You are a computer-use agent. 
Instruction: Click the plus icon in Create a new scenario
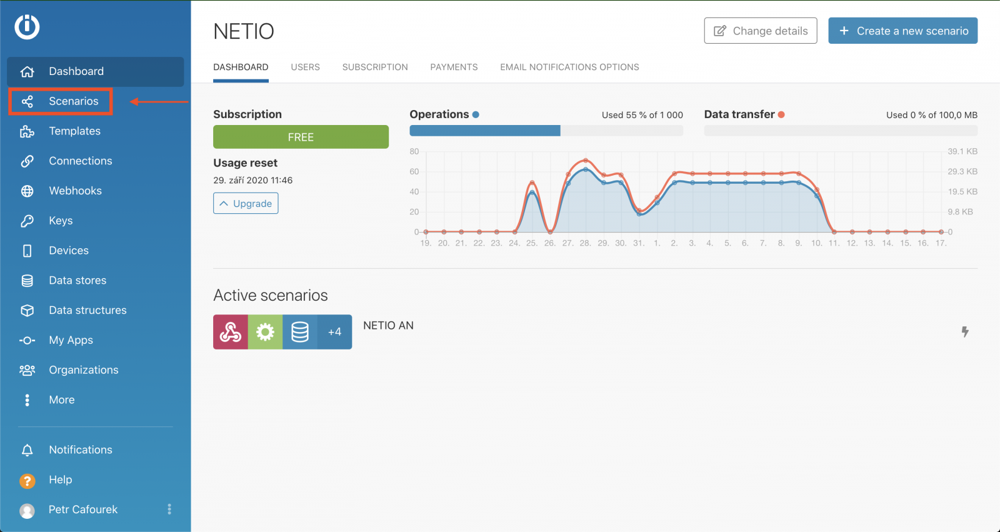[x=844, y=31]
